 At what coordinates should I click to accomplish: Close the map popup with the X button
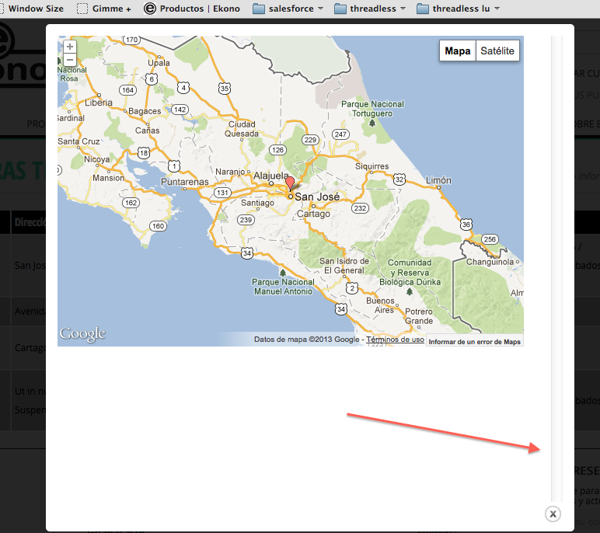pyautogui.click(x=553, y=514)
